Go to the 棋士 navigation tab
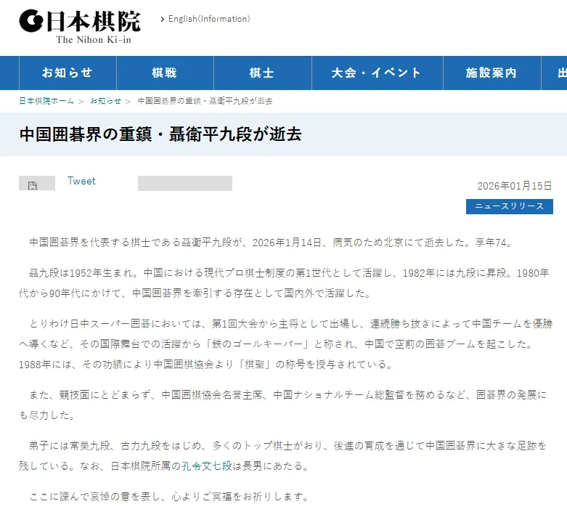This screenshot has height=512, width=567. [x=262, y=73]
